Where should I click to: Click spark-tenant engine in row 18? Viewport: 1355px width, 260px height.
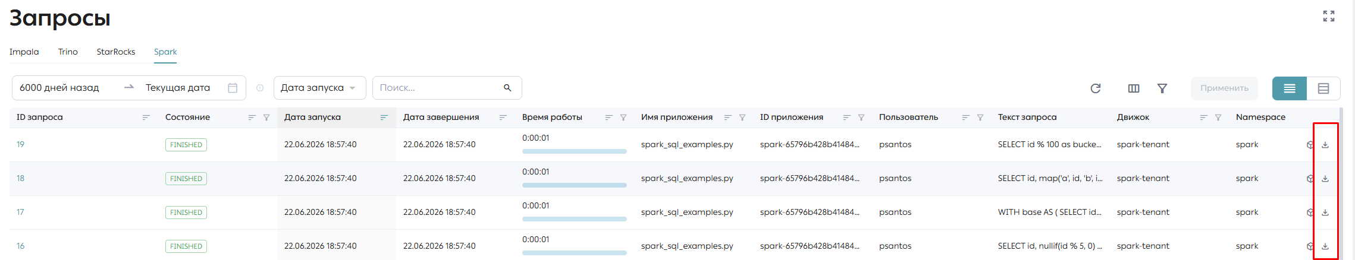[1143, 178]
